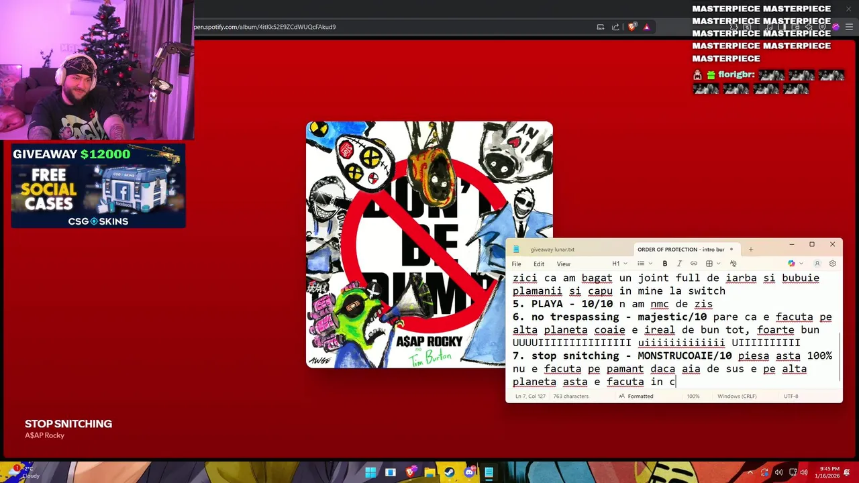
Task: Close the Notepad window
Action: (x=832, y=245)
